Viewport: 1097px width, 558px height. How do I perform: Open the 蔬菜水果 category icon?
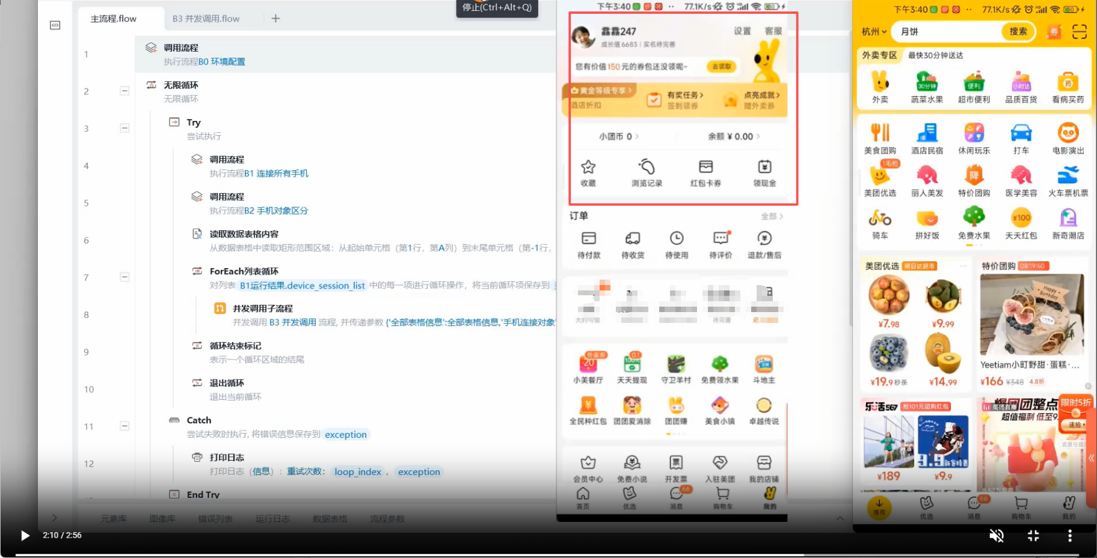(927, 87)
